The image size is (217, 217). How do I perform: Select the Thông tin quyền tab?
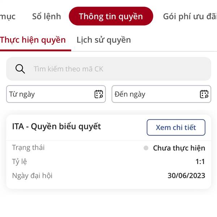111,16
